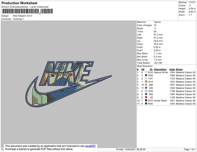
Task: Click the Amber Black color swatch
Action: 146,100
